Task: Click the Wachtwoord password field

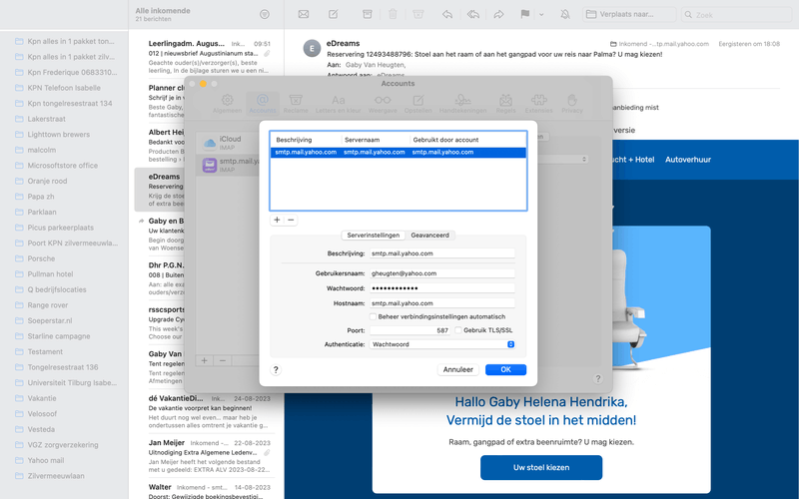Action: click(441, 288)
